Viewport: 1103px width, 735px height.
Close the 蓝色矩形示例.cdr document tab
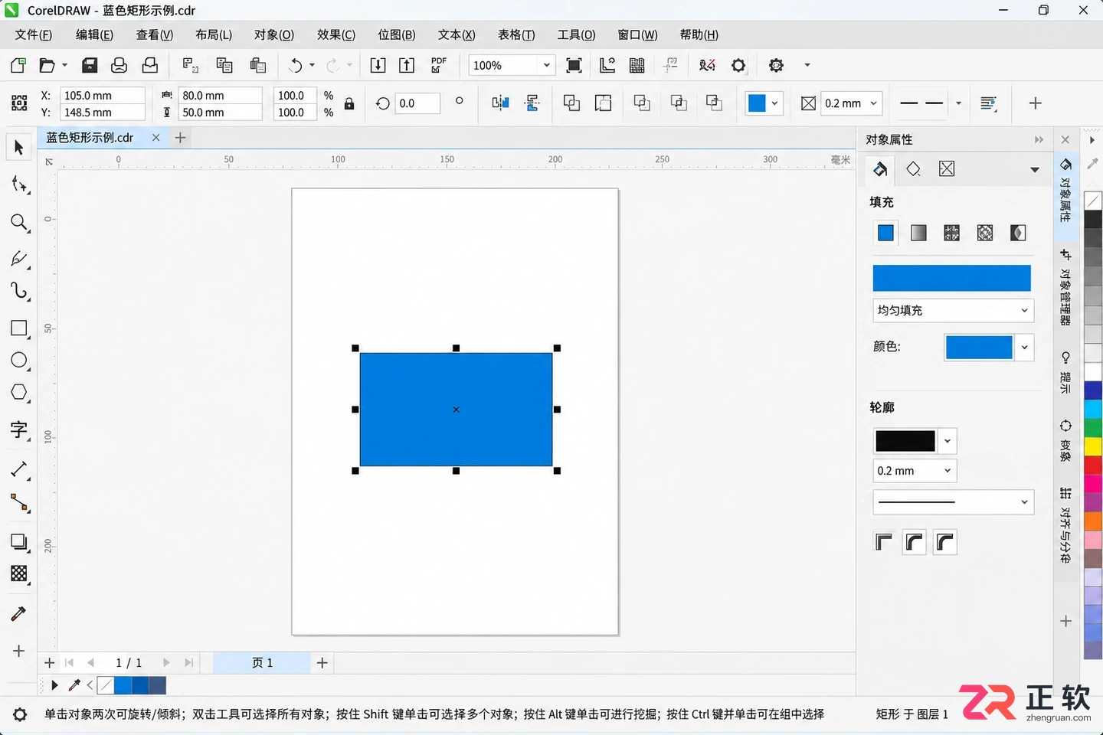pyautogui.click(x=155, y=138)
